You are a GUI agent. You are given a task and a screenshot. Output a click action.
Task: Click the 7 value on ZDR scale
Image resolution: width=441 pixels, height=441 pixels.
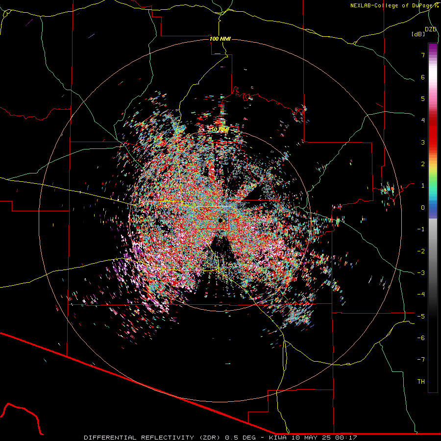click(423, 55)
